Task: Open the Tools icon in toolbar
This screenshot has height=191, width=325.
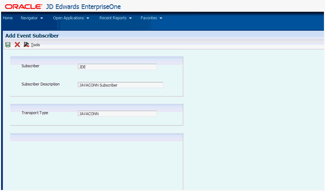Action: (26, 44)
